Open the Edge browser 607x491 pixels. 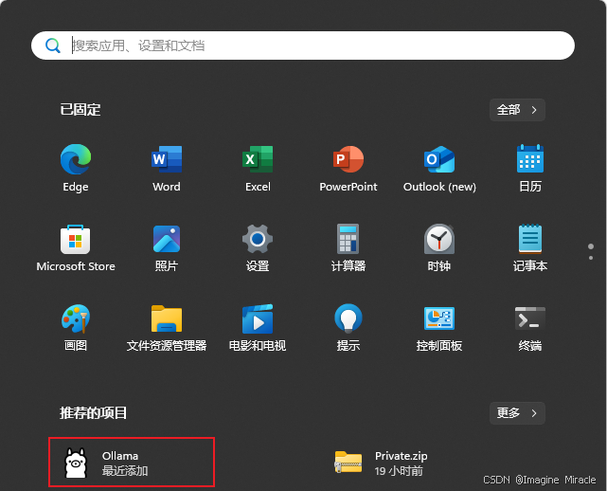click(76, 168)
